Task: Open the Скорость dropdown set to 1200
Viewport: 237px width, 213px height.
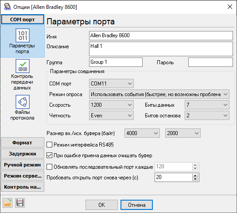Action: point(111,105)
